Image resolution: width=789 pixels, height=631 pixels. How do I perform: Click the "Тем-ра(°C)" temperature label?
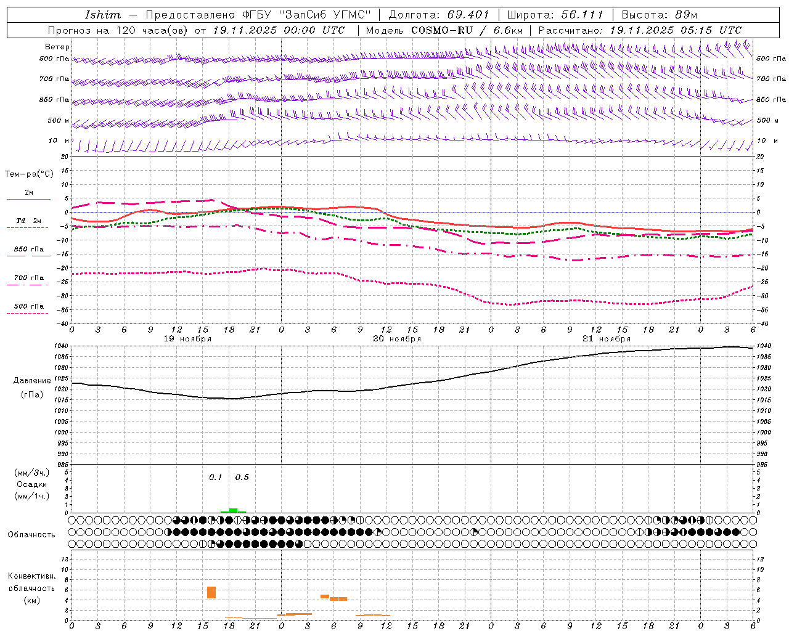point(29,174)
